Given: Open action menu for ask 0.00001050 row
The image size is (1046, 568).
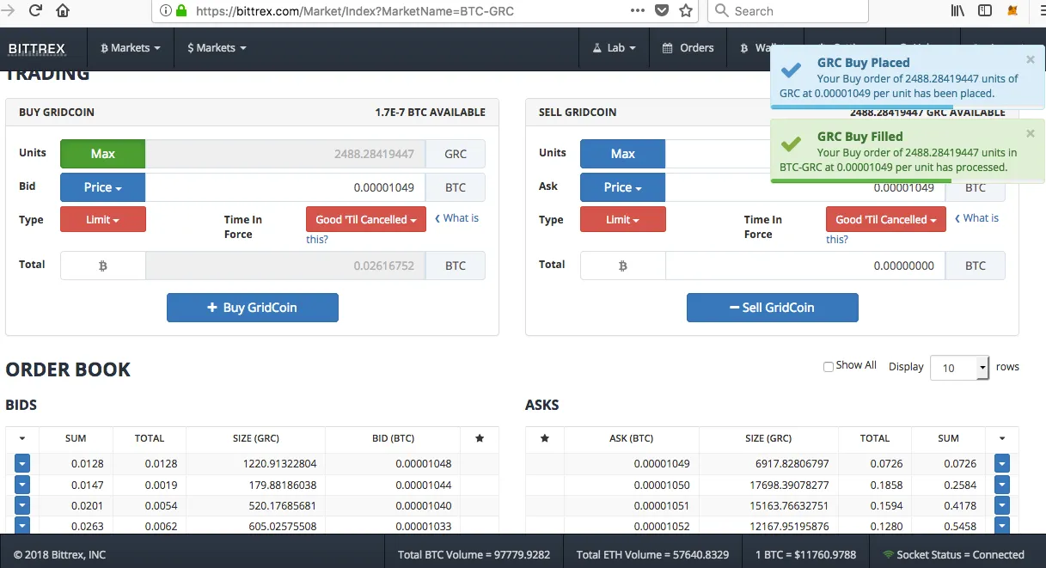Looking at the screenshot, I should click(1002, 485).
